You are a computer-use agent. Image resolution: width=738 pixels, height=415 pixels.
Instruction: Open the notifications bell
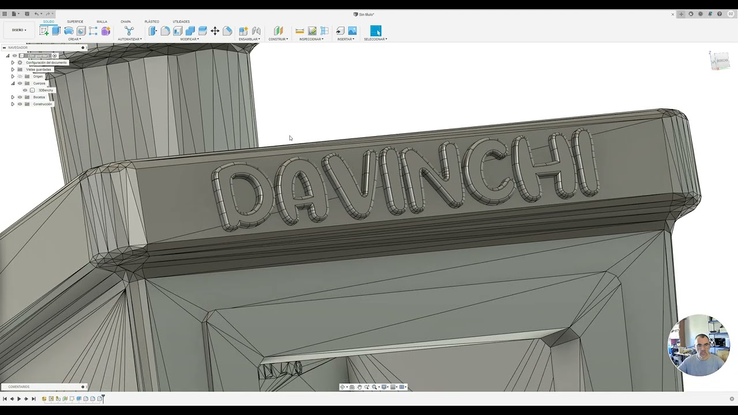pyautogui.click(x=710, y=14)
